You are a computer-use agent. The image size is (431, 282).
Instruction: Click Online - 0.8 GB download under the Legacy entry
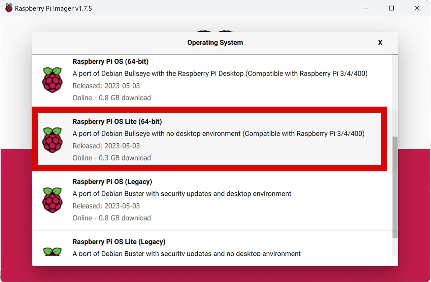point(111,218)
